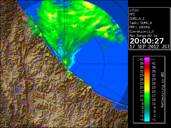
Task: Click the 'OUMU_A_Z' product name
Action: [x=137, y=19]
